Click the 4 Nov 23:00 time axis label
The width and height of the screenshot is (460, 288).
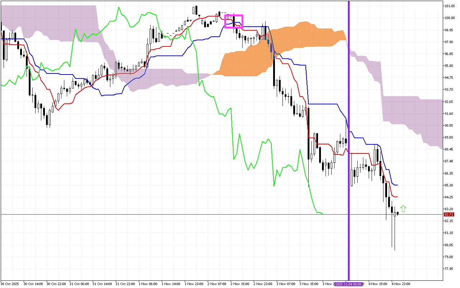point(401,284)
